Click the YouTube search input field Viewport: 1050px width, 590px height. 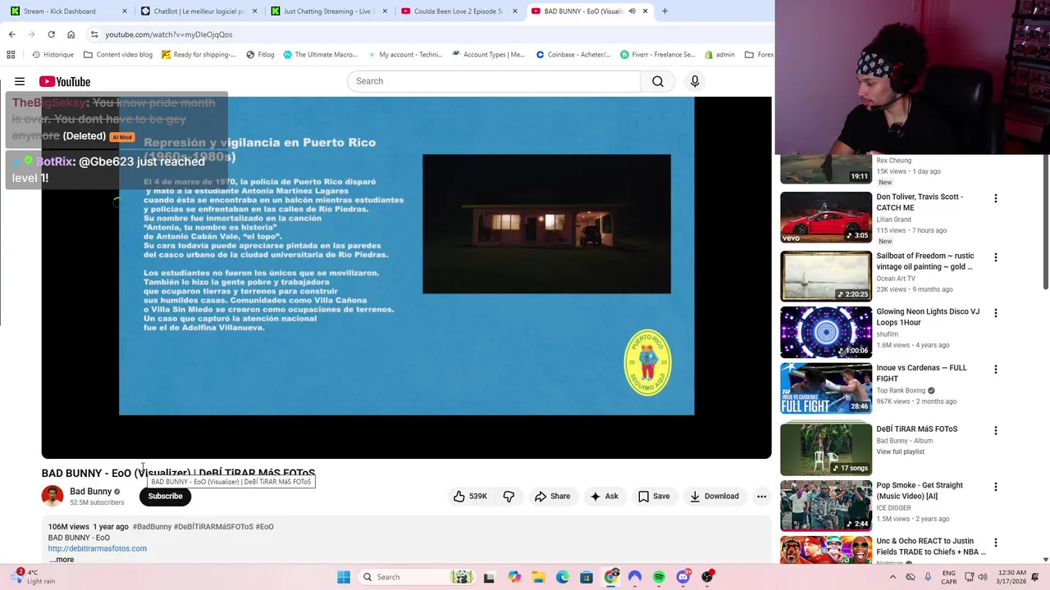pyautogui.click(x=494, y=81)
